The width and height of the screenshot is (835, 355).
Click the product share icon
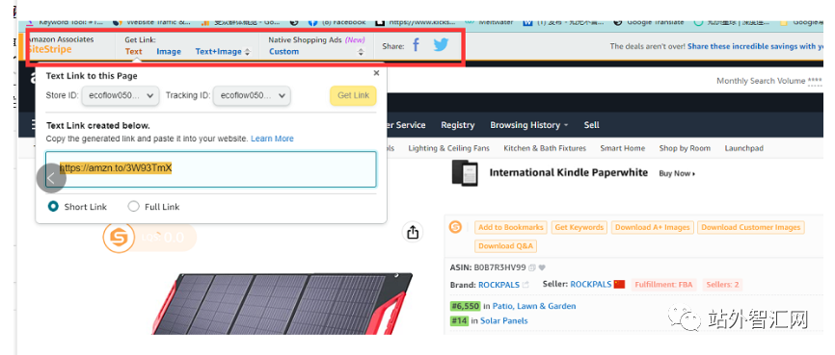point(412,232)
